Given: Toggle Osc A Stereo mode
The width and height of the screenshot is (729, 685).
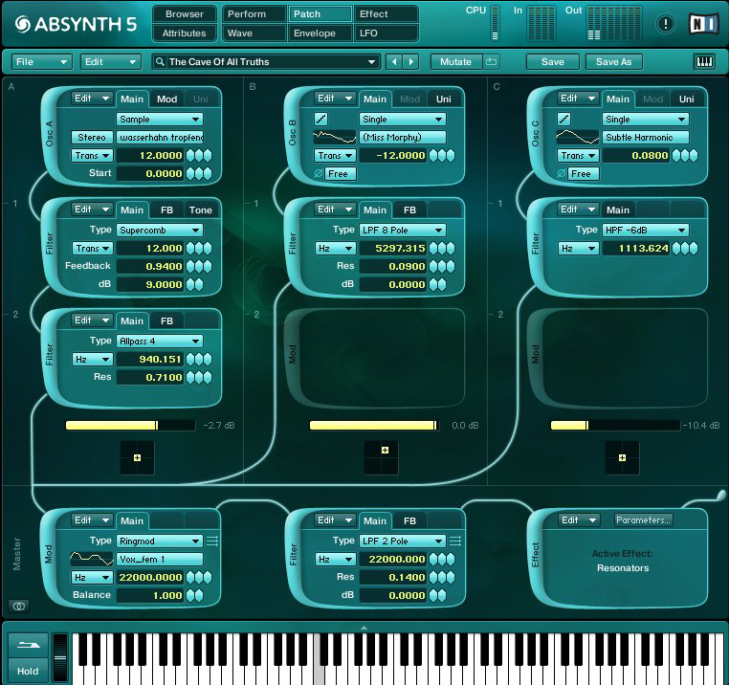Looking at the screenshot, I should 92,137.
